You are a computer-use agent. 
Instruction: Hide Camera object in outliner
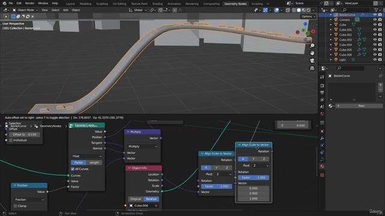(x=375, y=20)
